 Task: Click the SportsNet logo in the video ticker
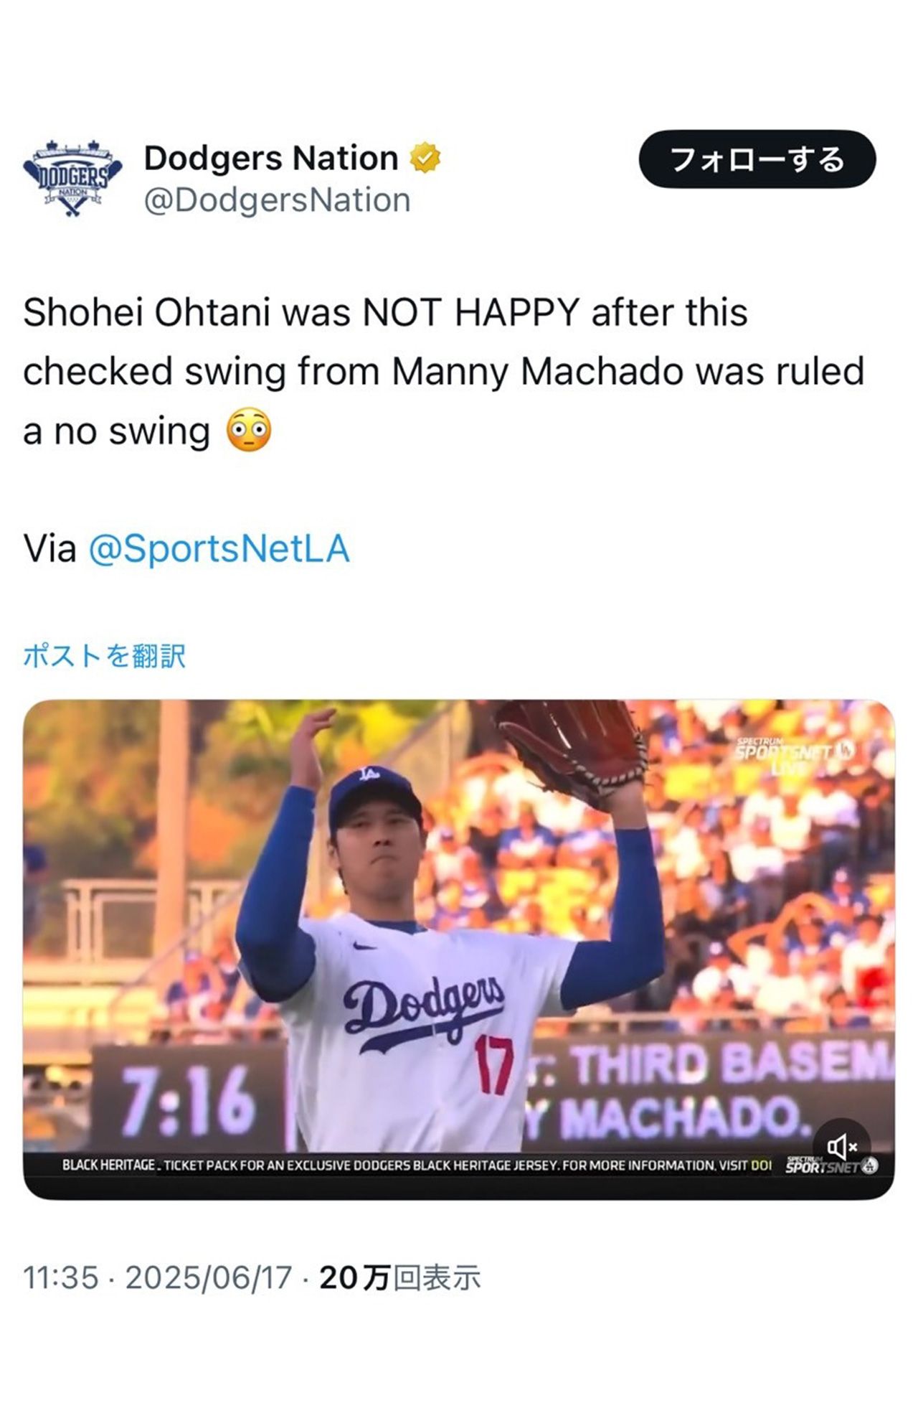click(x=831, y=1166)
